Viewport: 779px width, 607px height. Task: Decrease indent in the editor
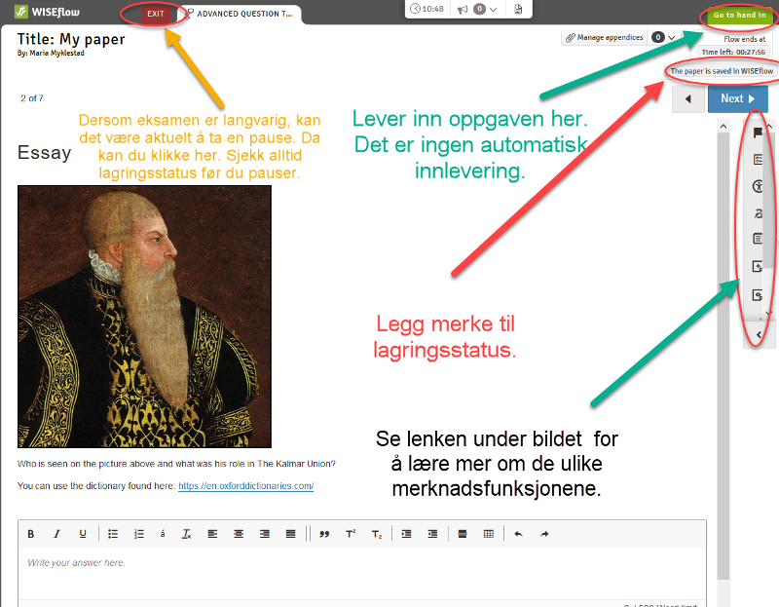[x=432, y=534]
